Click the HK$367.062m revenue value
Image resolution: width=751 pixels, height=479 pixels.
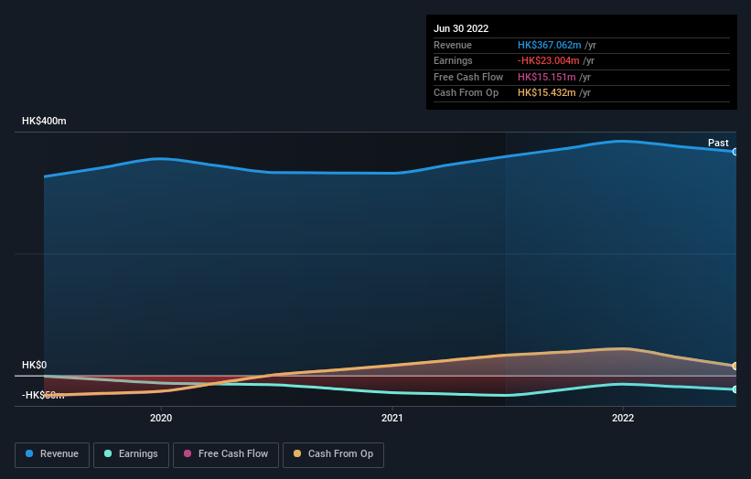550,45
